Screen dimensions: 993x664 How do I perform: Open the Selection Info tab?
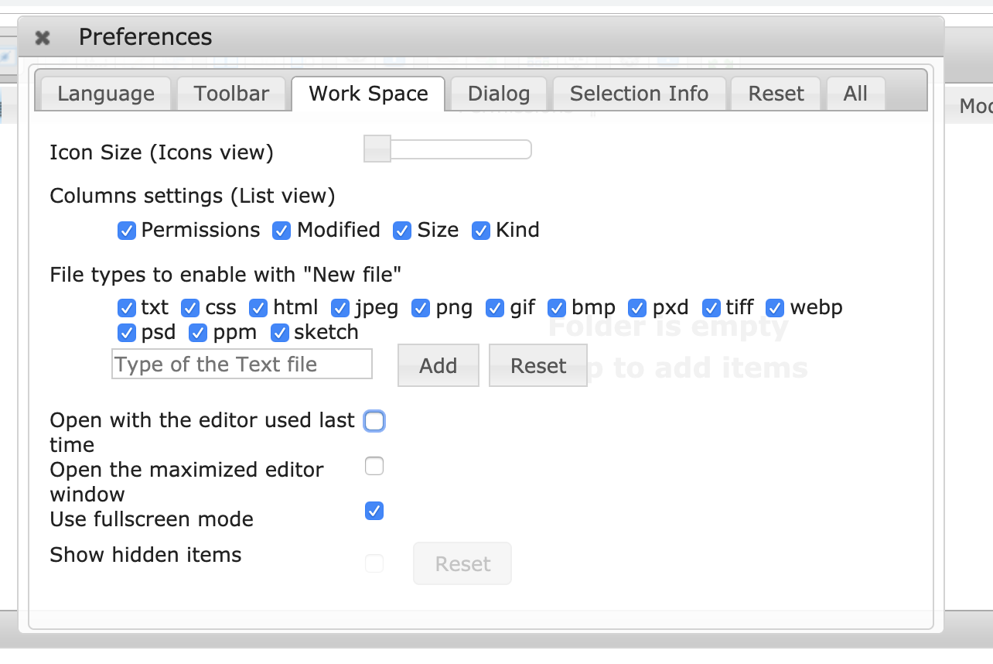639,93
